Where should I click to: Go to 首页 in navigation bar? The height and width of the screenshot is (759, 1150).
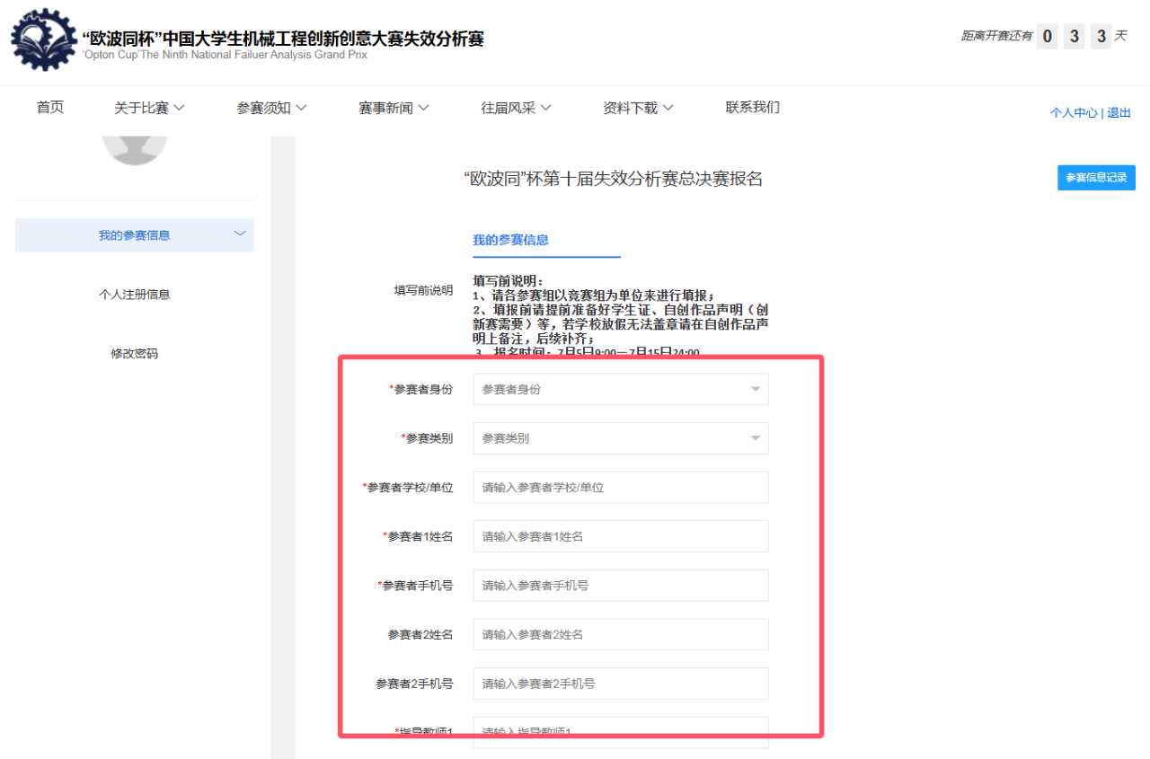coord(50,108)
